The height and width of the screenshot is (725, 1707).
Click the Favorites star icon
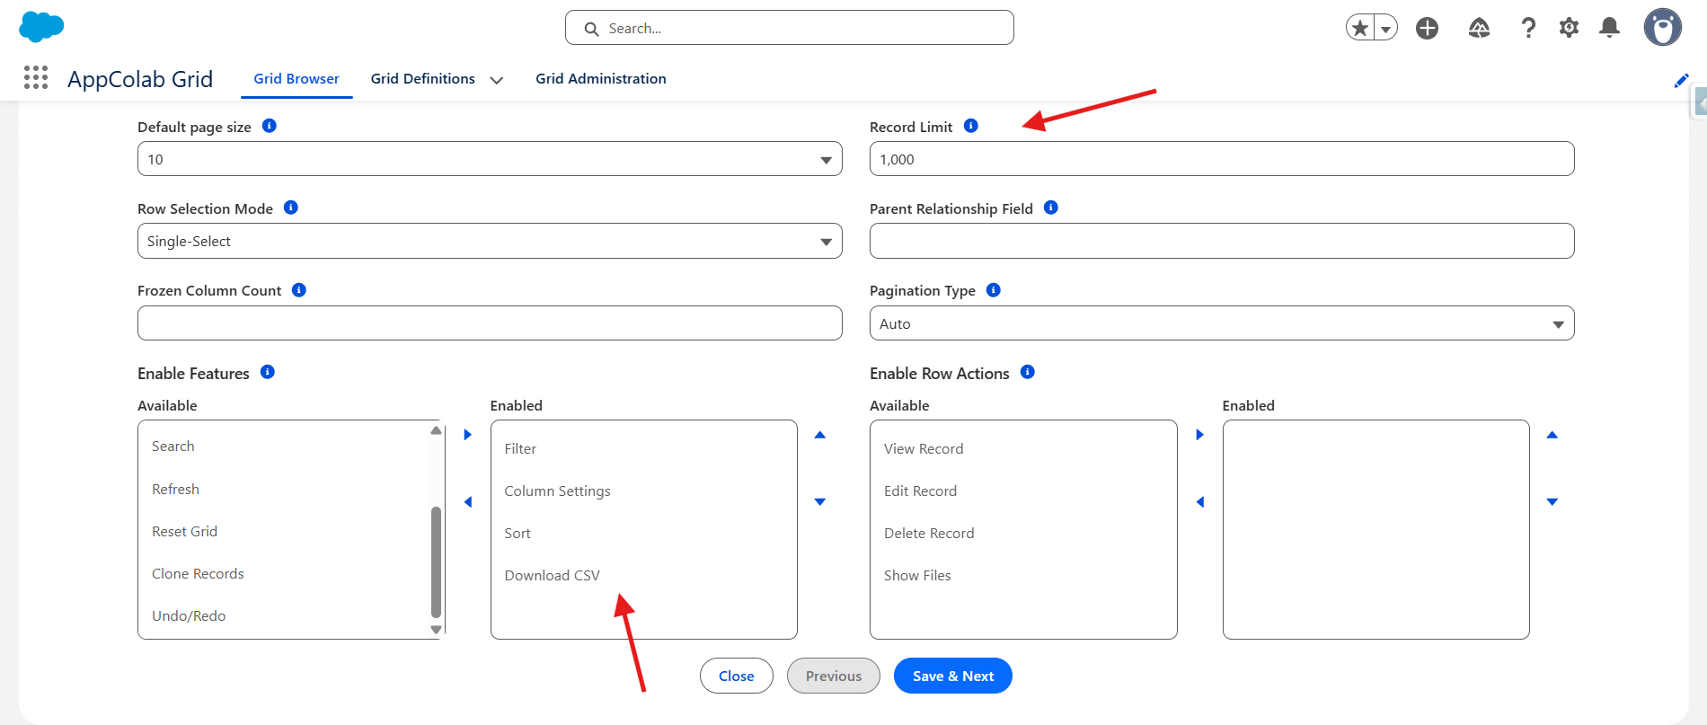click(x=1361, y=29)
